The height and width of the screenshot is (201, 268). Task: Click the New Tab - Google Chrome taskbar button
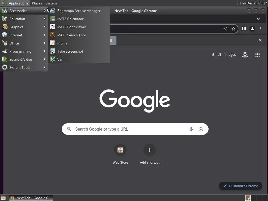click(x=31, y=198)
